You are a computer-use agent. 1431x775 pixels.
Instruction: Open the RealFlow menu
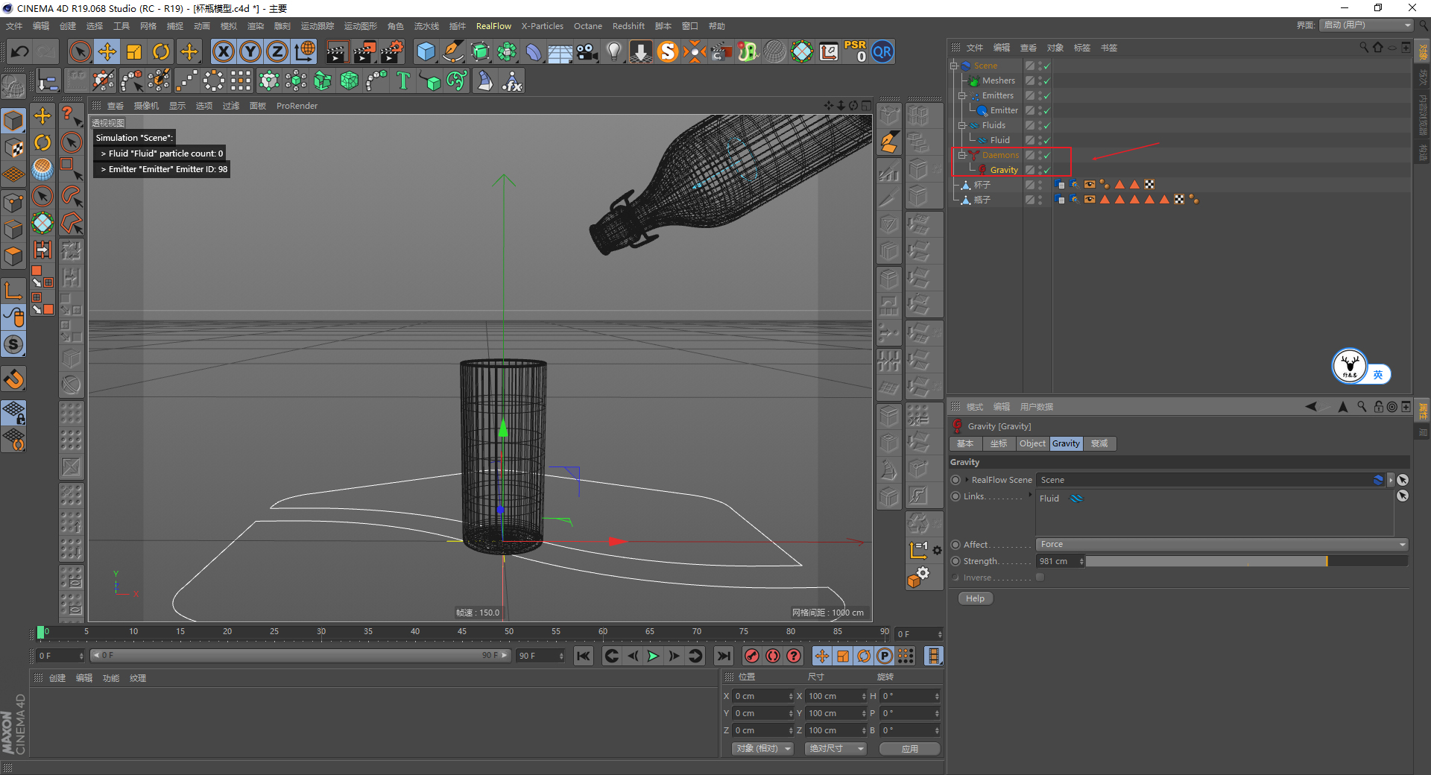pos(493,26)
